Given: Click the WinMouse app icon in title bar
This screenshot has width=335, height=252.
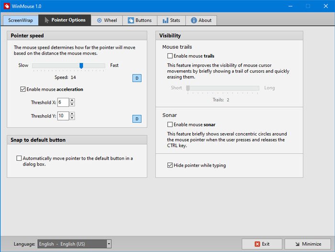Looking at the screenshot, I should click(6, 6).
